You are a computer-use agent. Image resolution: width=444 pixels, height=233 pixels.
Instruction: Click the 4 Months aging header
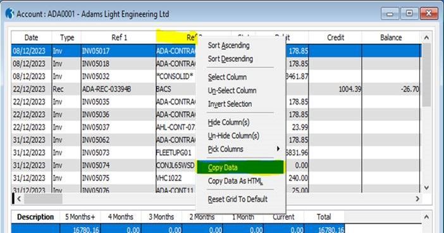tap(121, 217)
